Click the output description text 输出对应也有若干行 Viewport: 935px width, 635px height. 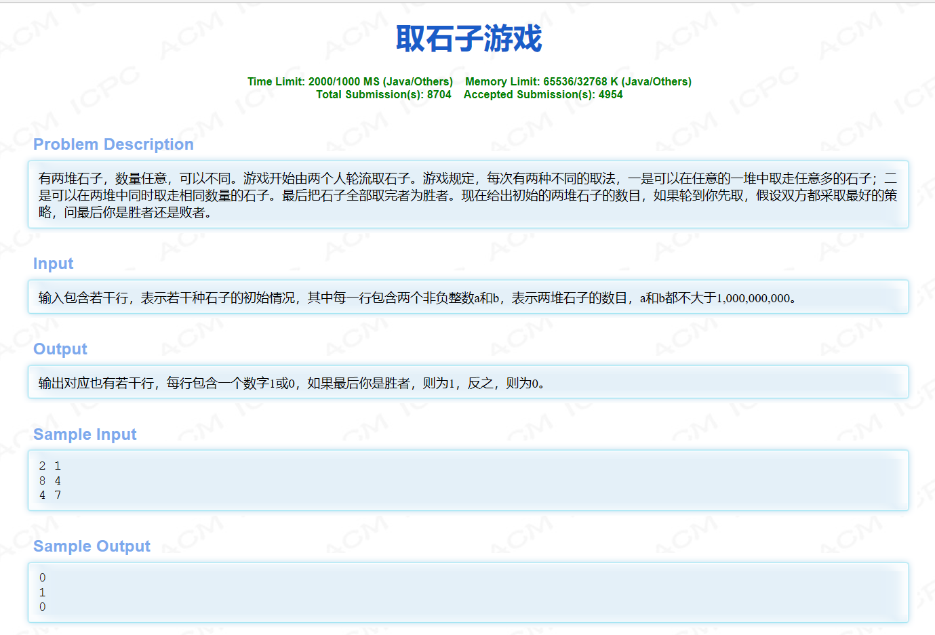coord(292,383)
